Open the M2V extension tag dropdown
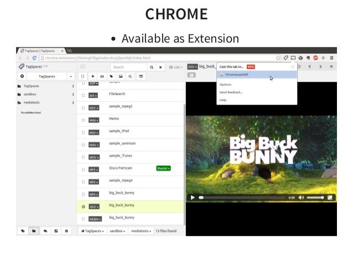The height and width of the screenshot is (257, 353). pyautogui.click(x=94, y=108)
